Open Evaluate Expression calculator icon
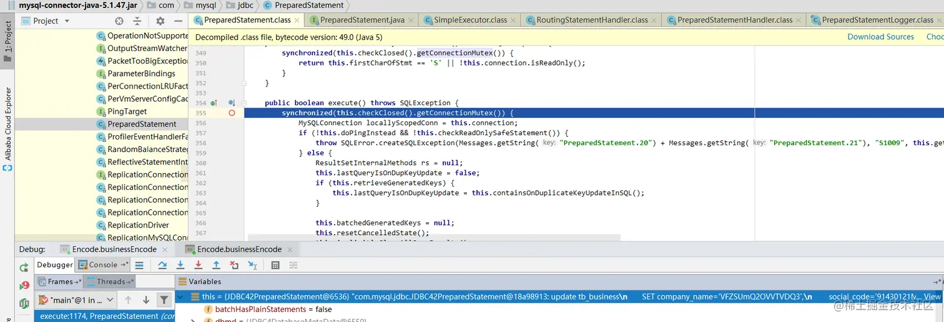This screenshot has height=322, width=944. click(x=275, y=265)
